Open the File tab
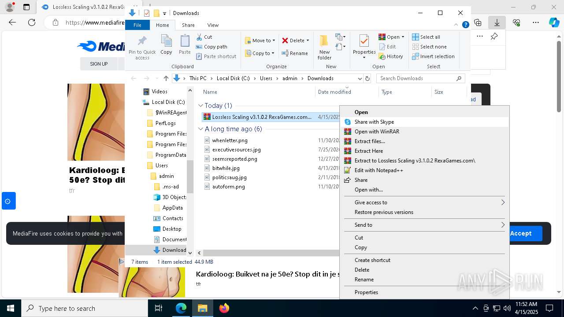 [x=137, y=25]
